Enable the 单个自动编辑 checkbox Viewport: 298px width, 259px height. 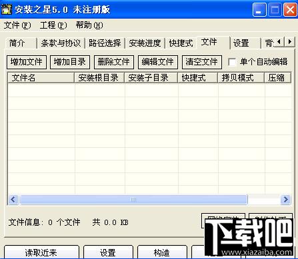(232, 62)
